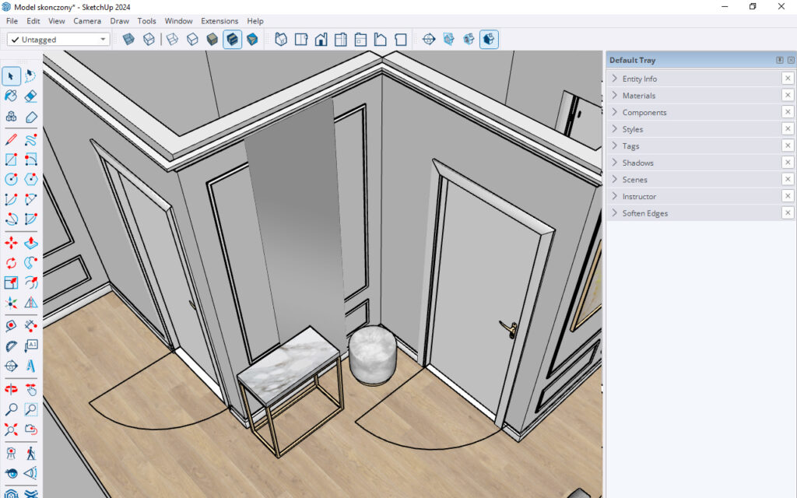Click the Zoom Extents tool
This screenshot has height=498, width=797.
[x=11, y=429]
